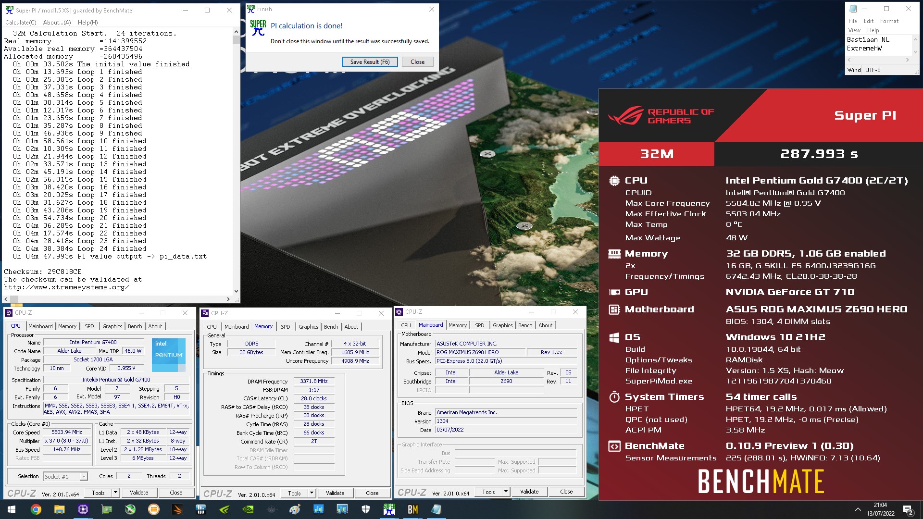
Task: Click Close in left CPU-Z window
Action: [176, 493]
